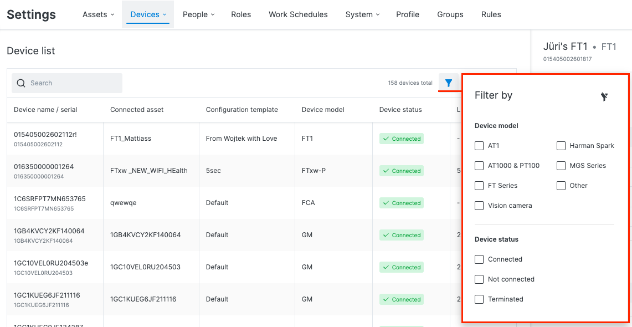Click the search magnifying glass icon
The width and height of the screenshot is (632, 327).
coord(20,83)
